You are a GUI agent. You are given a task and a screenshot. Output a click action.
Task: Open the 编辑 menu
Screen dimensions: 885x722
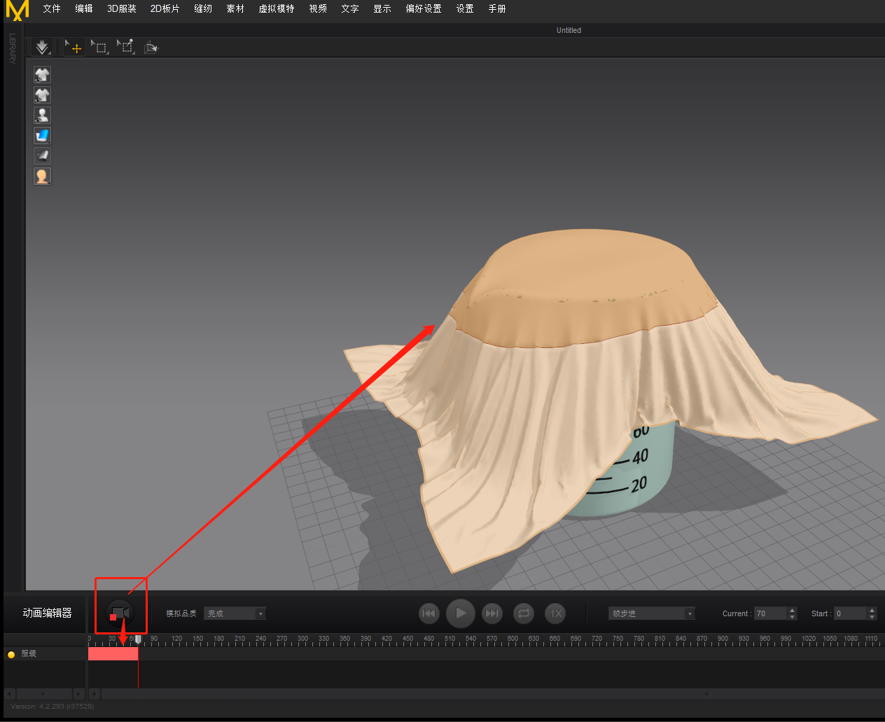[x=84, y=8]
